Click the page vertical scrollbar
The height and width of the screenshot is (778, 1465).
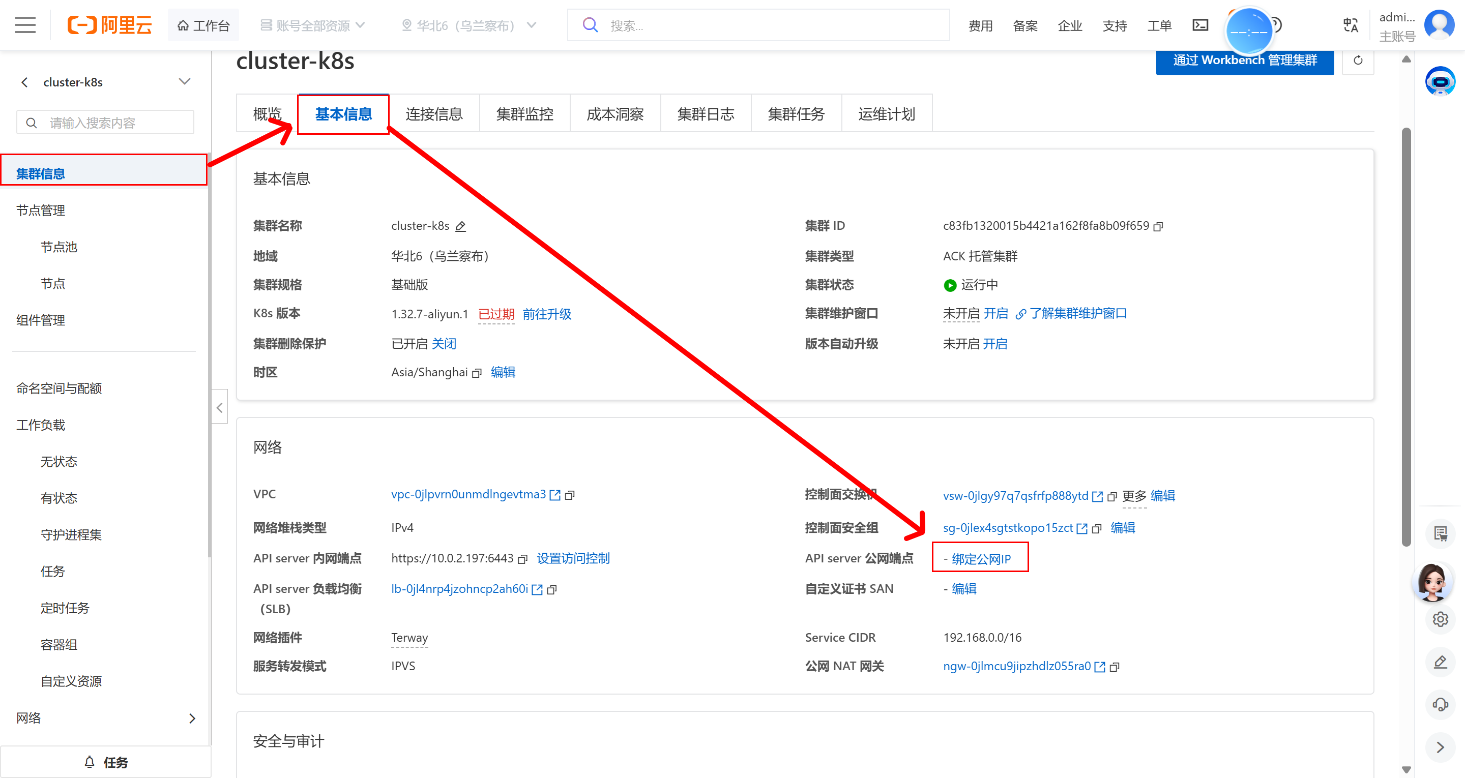(x=1406, y=337)
